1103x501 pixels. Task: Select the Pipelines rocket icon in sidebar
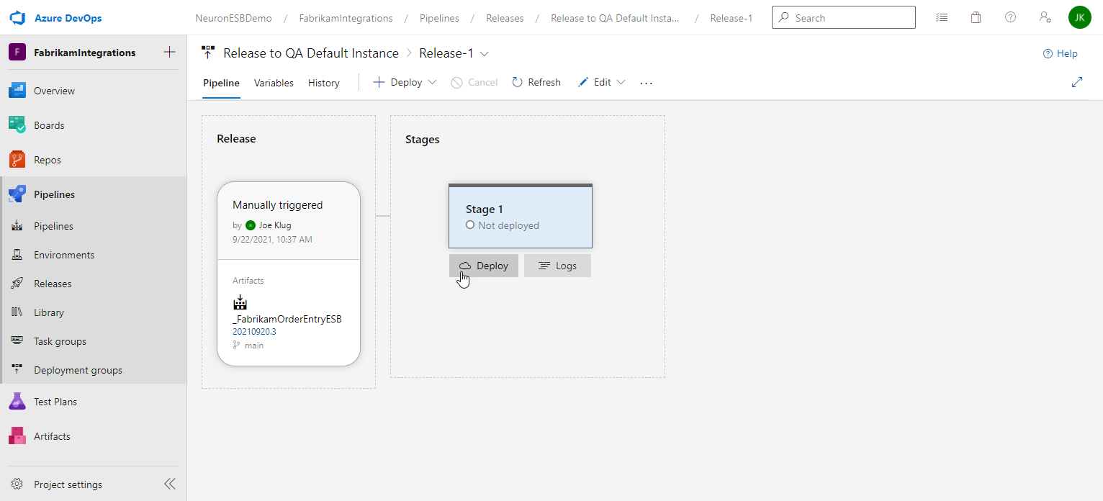(x=17, y=194)
